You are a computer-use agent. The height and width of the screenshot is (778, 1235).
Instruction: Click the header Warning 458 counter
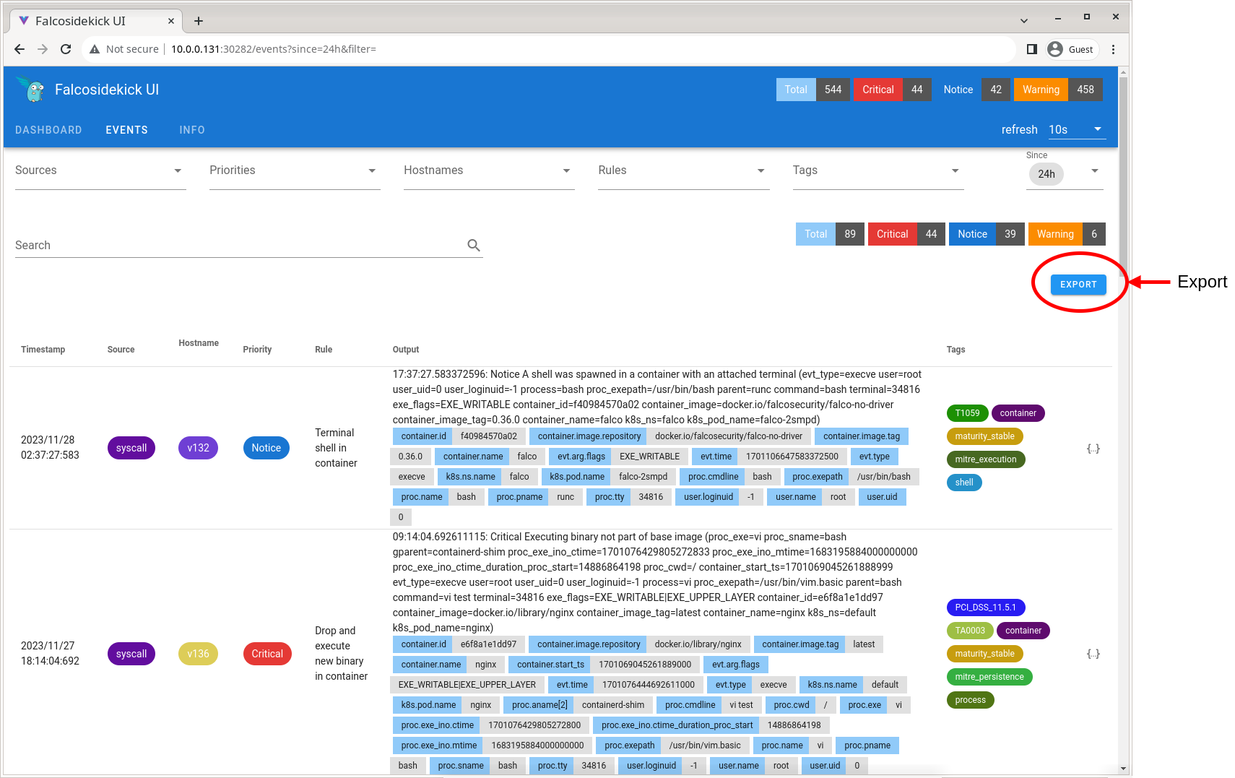pos(1058,90)
